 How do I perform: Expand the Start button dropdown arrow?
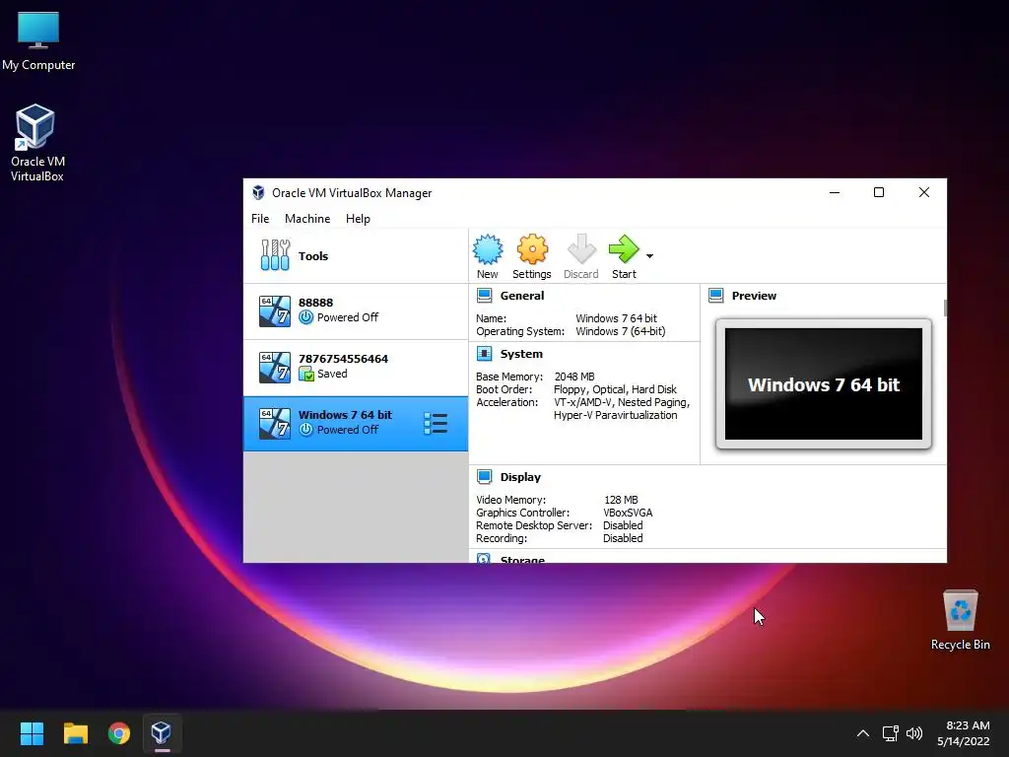pyautogui.click(x=650, y=256)
